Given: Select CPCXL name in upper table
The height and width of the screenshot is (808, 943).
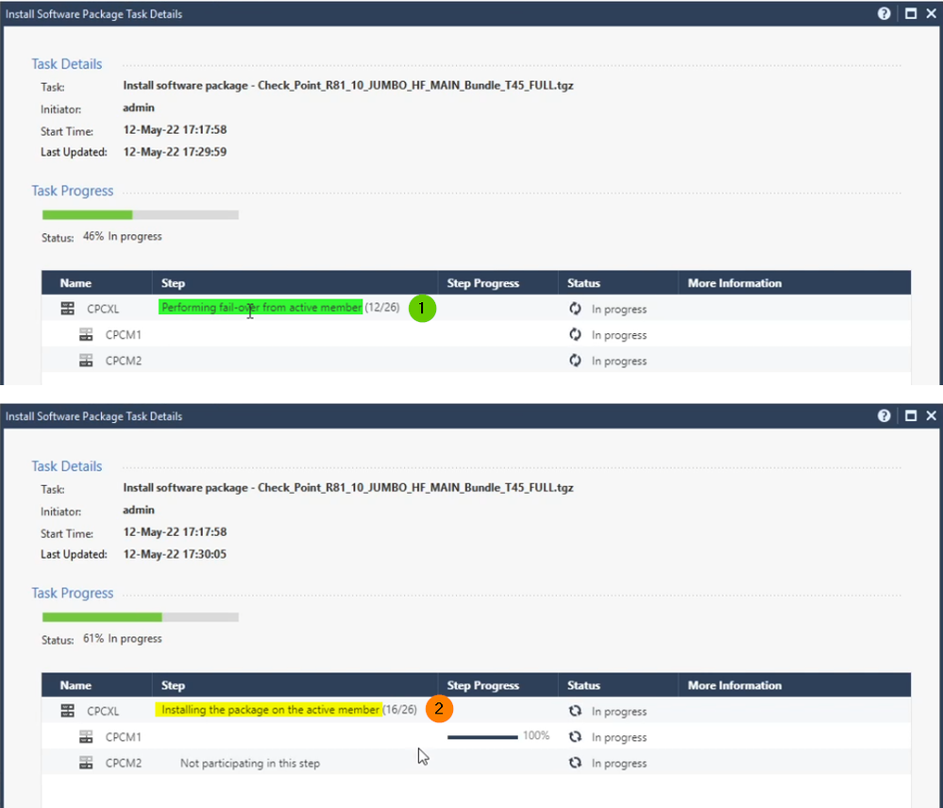Looking at the screenshot, I should pyautogui.click(x=103, y=309).
